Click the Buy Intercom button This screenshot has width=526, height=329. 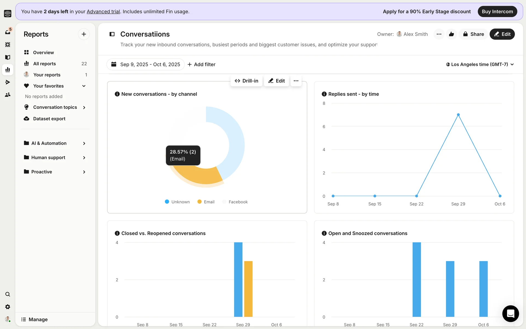point(497,12)
